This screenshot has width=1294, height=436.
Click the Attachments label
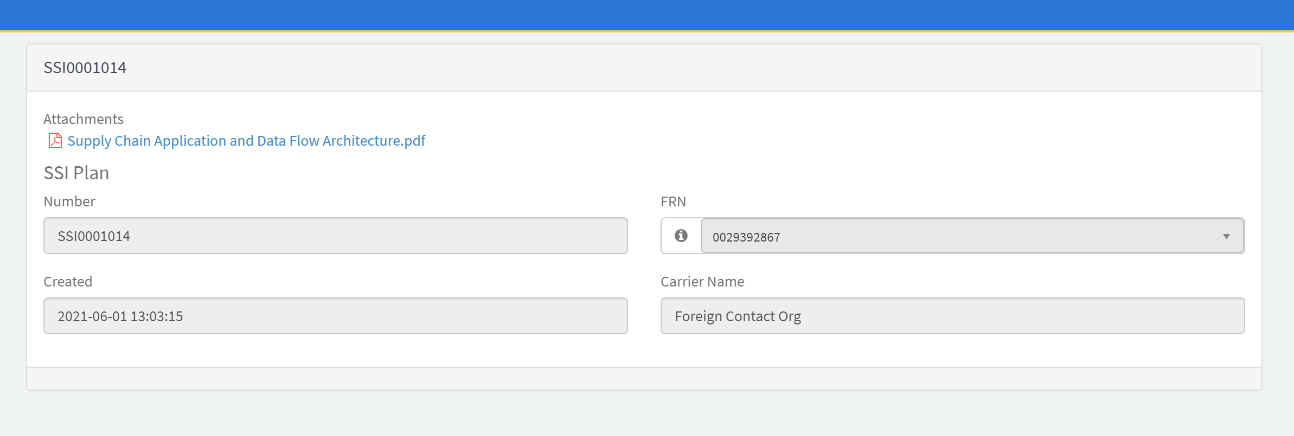[84, 119]
